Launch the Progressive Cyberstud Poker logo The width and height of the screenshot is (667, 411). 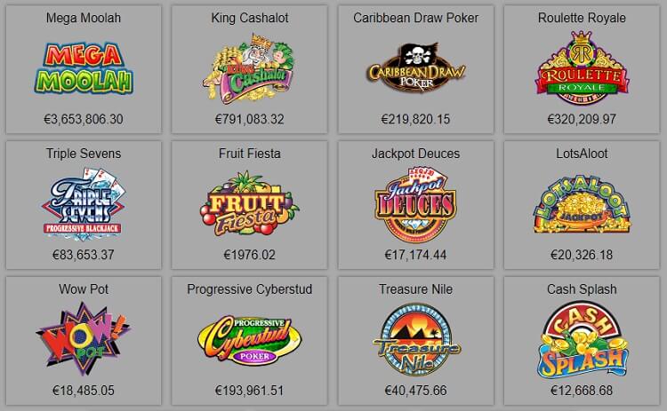tap(249, 340)
